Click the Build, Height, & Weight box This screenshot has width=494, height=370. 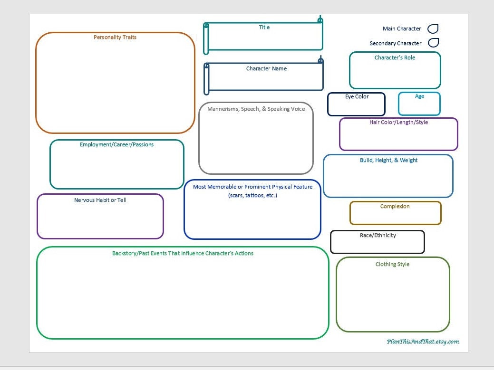point(388,176)
